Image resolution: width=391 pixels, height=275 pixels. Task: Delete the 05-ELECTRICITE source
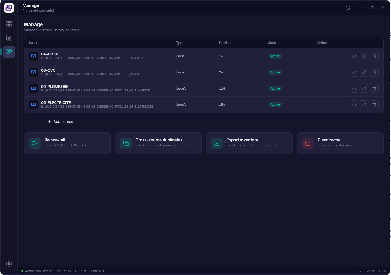click(374, 105)
